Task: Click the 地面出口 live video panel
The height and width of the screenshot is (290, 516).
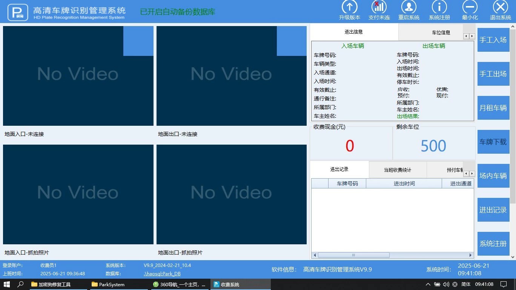Action: pos(232,76)
